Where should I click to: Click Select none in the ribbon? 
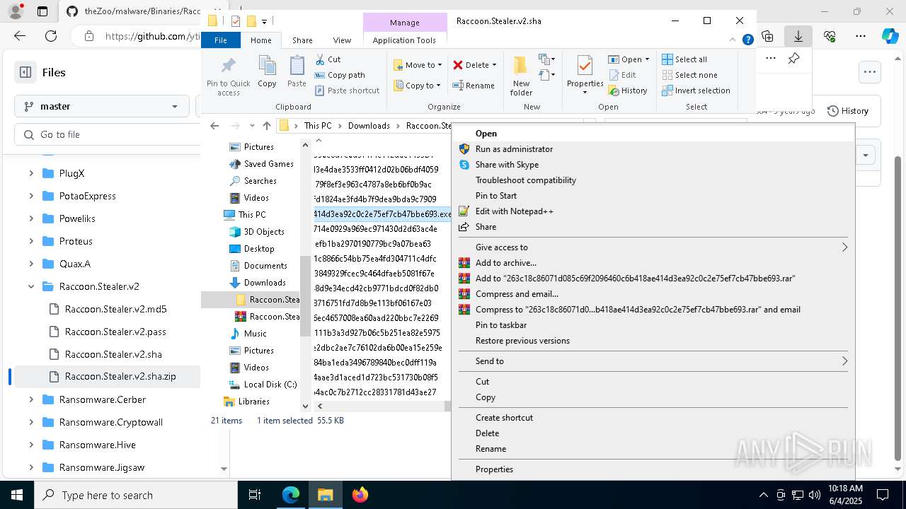pos(689,75)
